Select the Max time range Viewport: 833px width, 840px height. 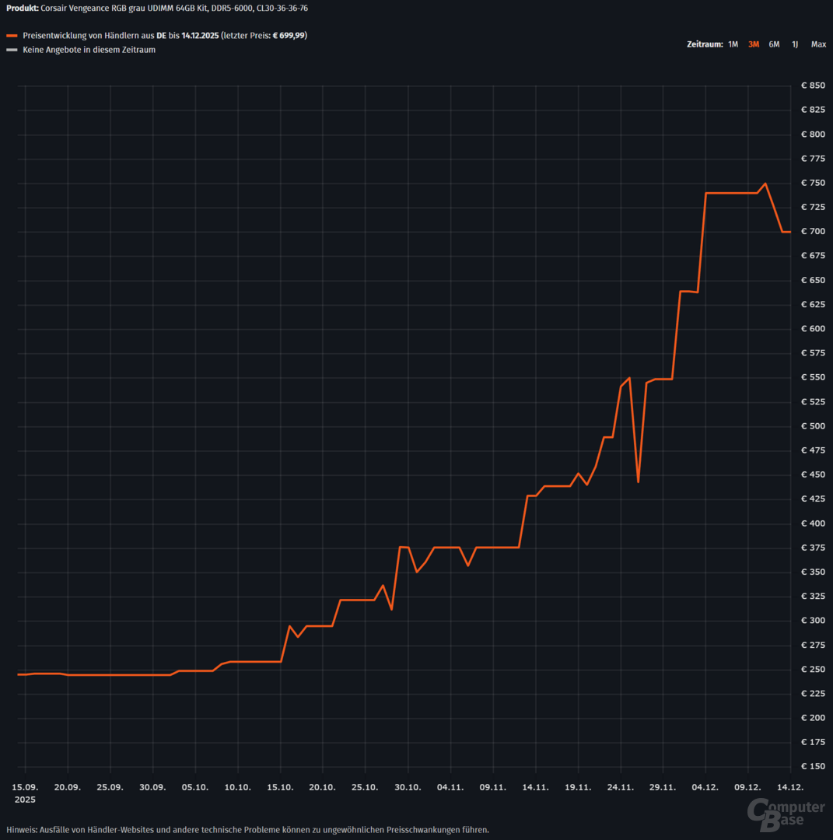[818, 44]
